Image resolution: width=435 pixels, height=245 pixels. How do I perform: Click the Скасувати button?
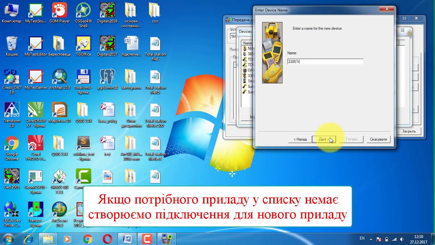click(x=379, y=139)
